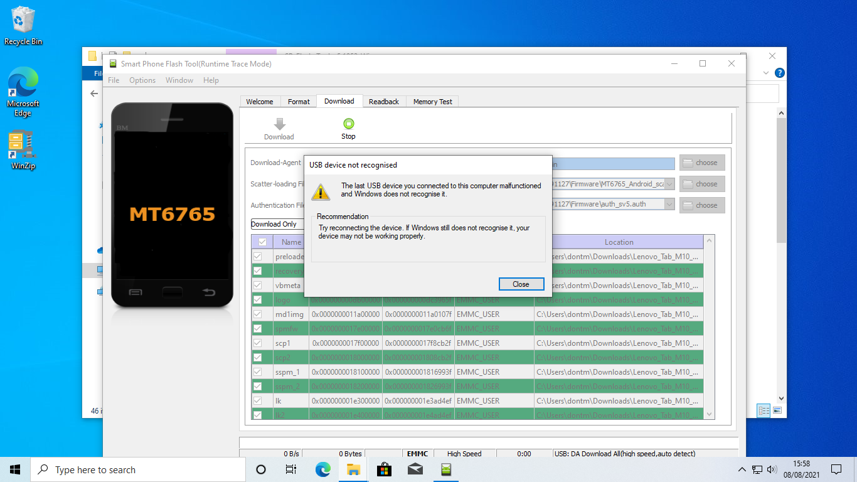Click the Flash Tool title bar icon
857x482 pixels.
(x=112, y=63)
